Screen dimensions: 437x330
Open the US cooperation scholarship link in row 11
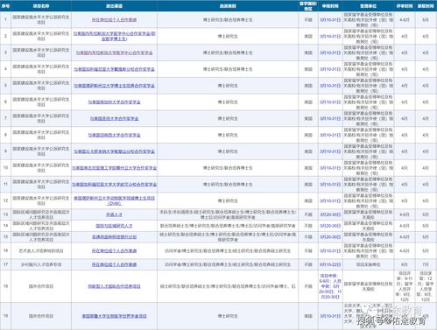click(114, 185)
